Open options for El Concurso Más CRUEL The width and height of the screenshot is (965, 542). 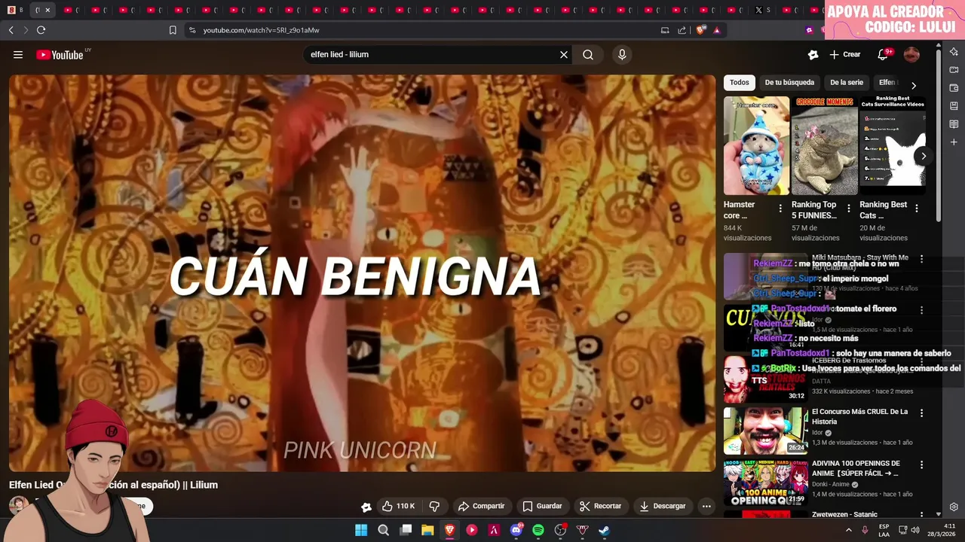coord(921,413)
